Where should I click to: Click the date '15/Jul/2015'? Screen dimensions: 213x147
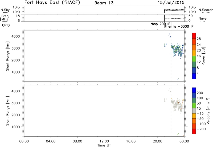pyautogui.click(x=171, y=3)
